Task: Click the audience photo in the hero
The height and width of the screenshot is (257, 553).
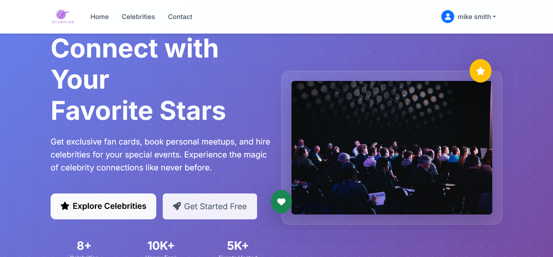Action: coord(391,148)
